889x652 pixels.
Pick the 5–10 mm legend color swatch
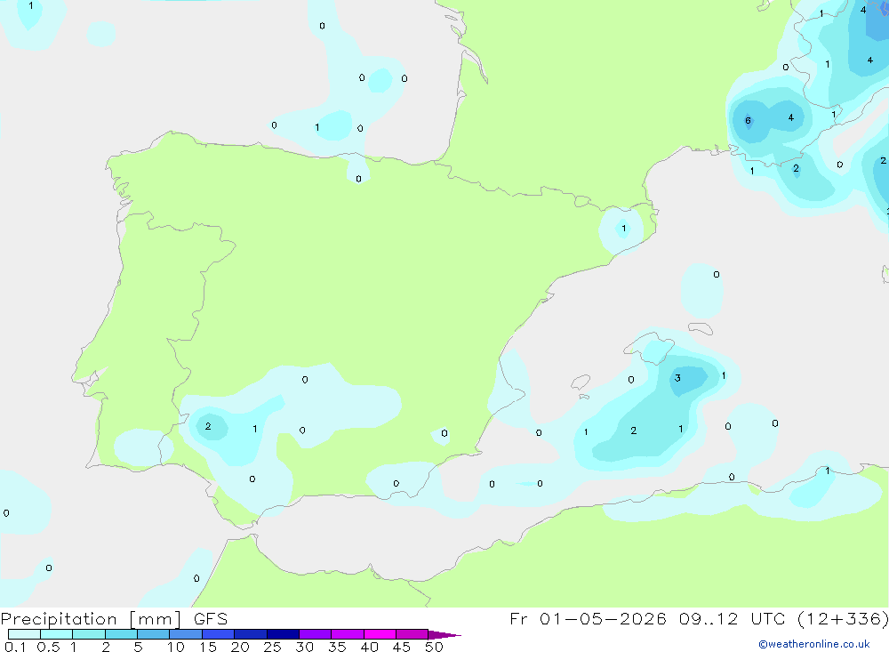[x=153, y=634]
